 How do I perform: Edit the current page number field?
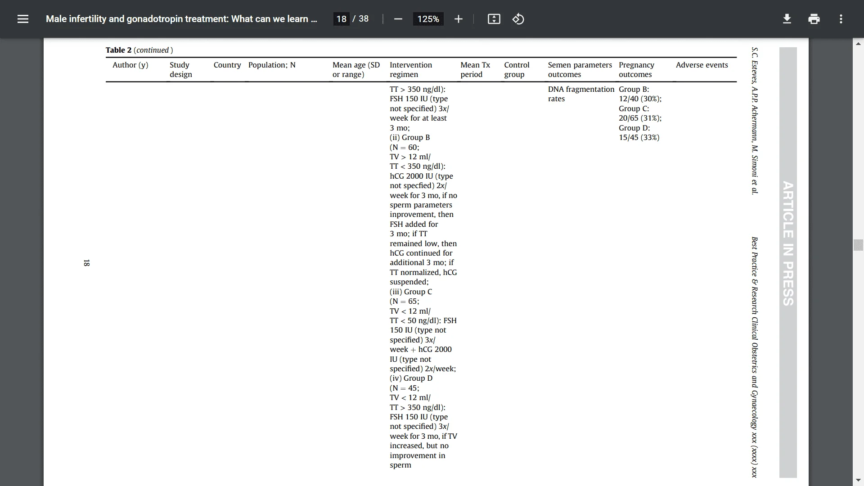click(x=341, y=19)
